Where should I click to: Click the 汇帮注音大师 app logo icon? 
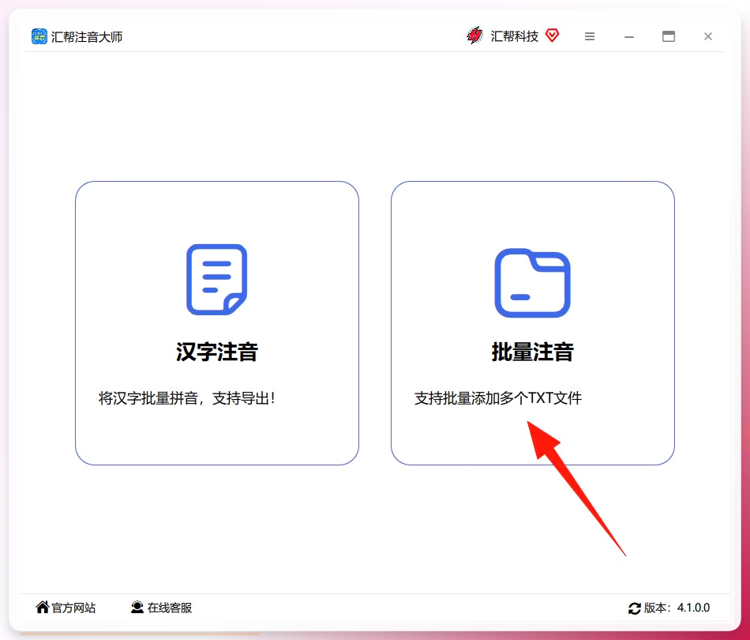[x=39, y=36]
